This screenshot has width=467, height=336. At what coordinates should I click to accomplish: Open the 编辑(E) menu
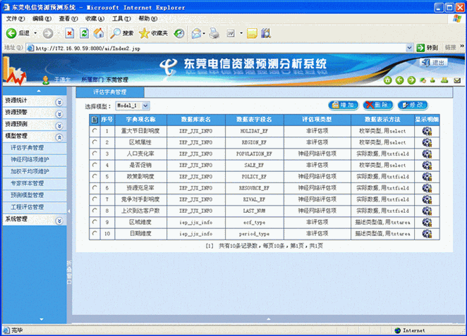click(42, 18)
